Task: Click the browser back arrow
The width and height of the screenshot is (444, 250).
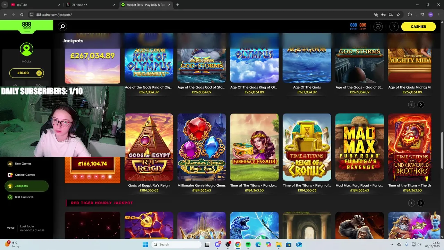Action: coord(5,15)
